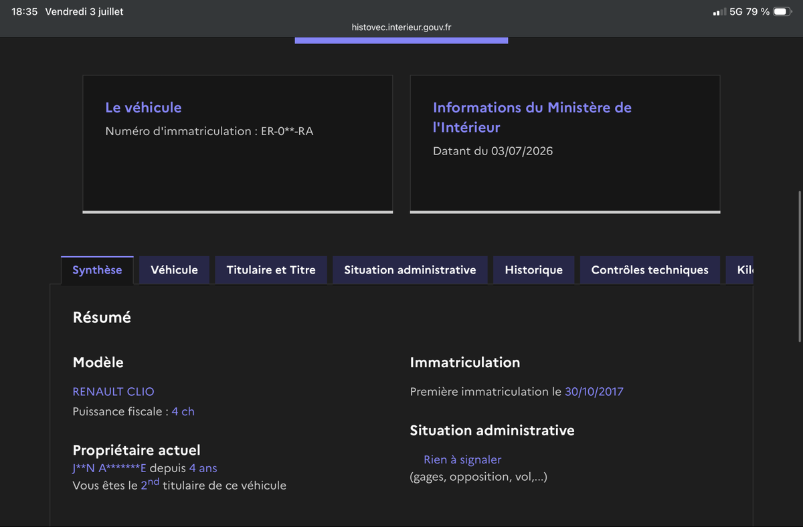Open the Titulaire et Titre tab
This screenshot has width=803, height=527.
[x=271, y=270]
